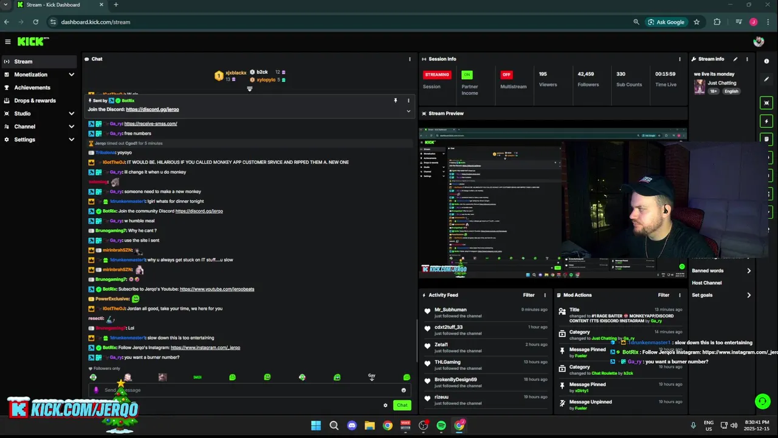Click the Send message input field
778x438 pixels.
[x=249, y=390]
